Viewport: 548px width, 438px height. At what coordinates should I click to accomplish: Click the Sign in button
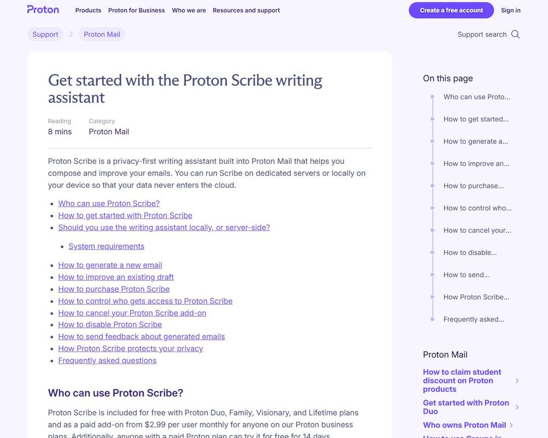[x=510, y=10]
